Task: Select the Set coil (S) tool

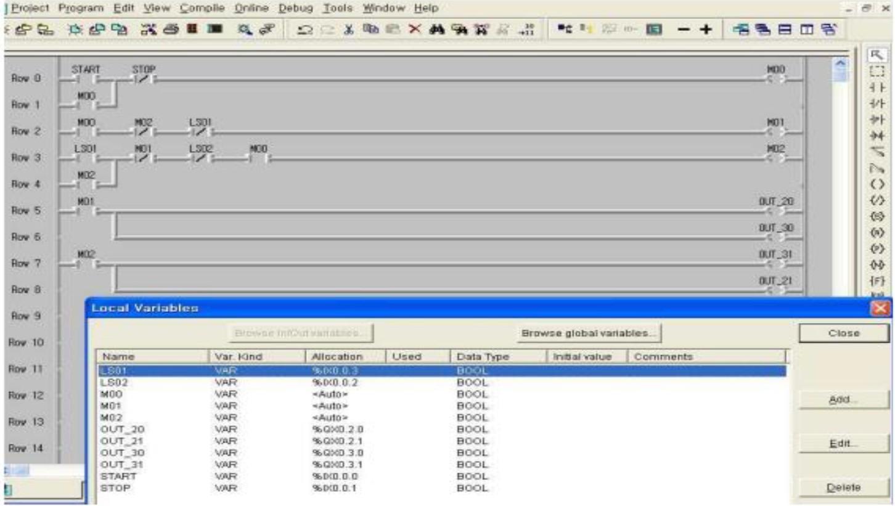Action: point(877,217)
